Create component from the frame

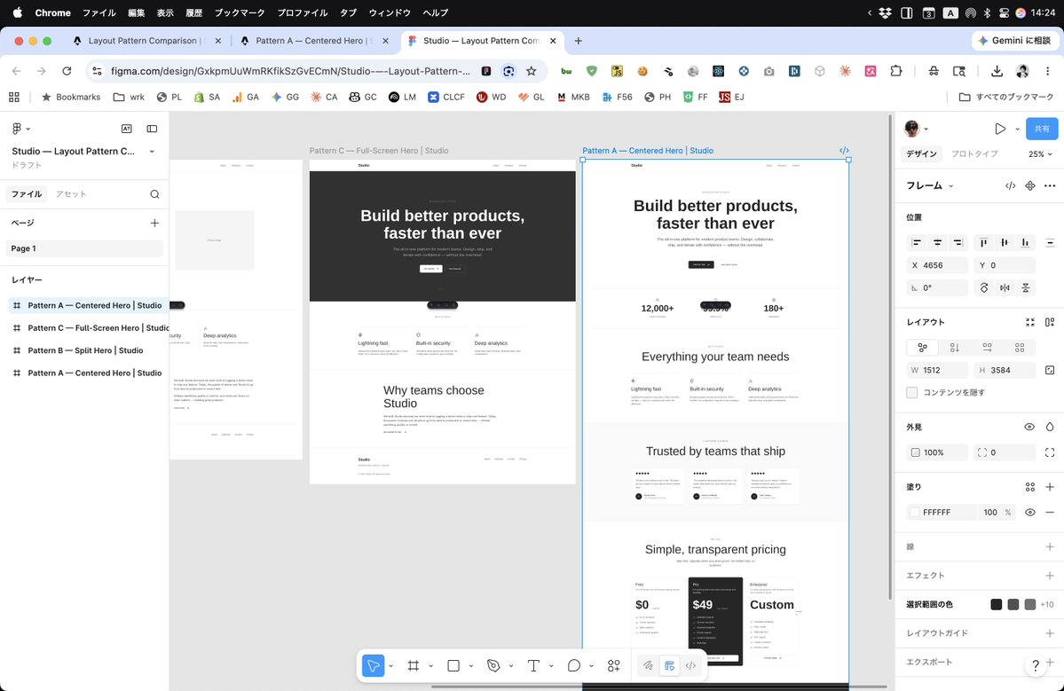[x=1030, y=185]
